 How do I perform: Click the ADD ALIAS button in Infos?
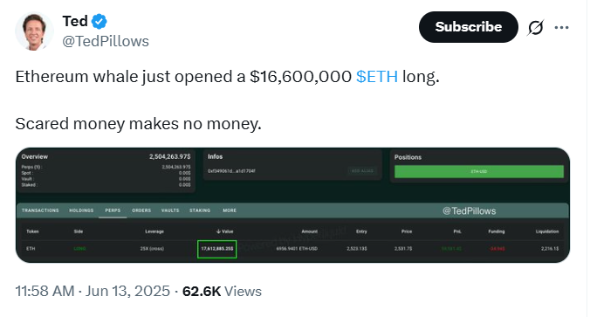(362, 171)
